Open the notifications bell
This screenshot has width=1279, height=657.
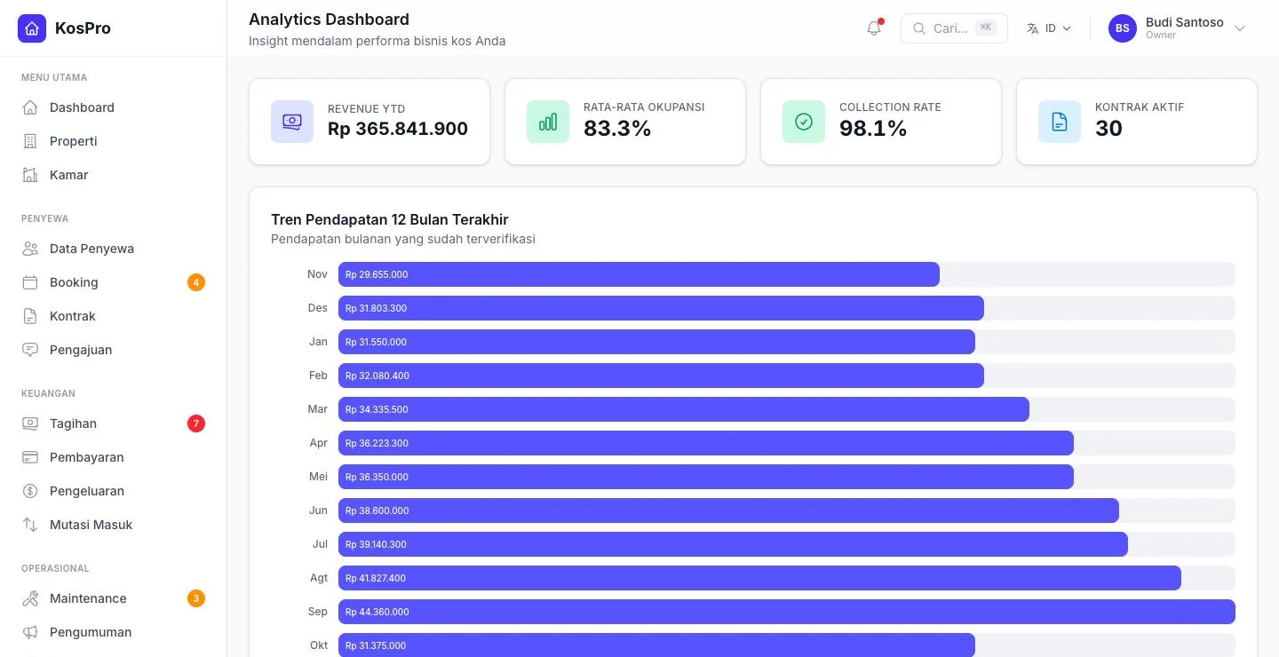tap(874, 28)
